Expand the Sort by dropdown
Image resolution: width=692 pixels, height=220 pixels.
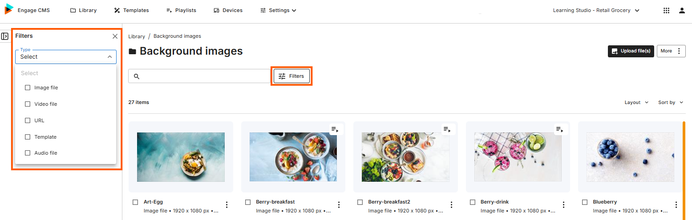click(x=671, y=102)
